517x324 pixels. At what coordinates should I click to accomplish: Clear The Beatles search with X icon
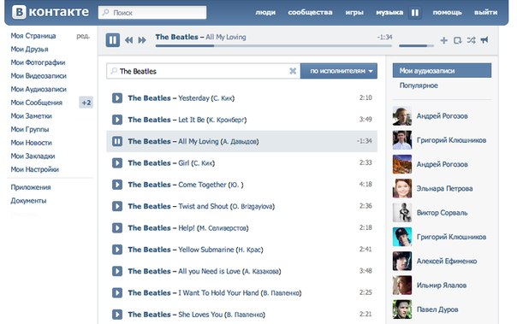pos(293,71)
